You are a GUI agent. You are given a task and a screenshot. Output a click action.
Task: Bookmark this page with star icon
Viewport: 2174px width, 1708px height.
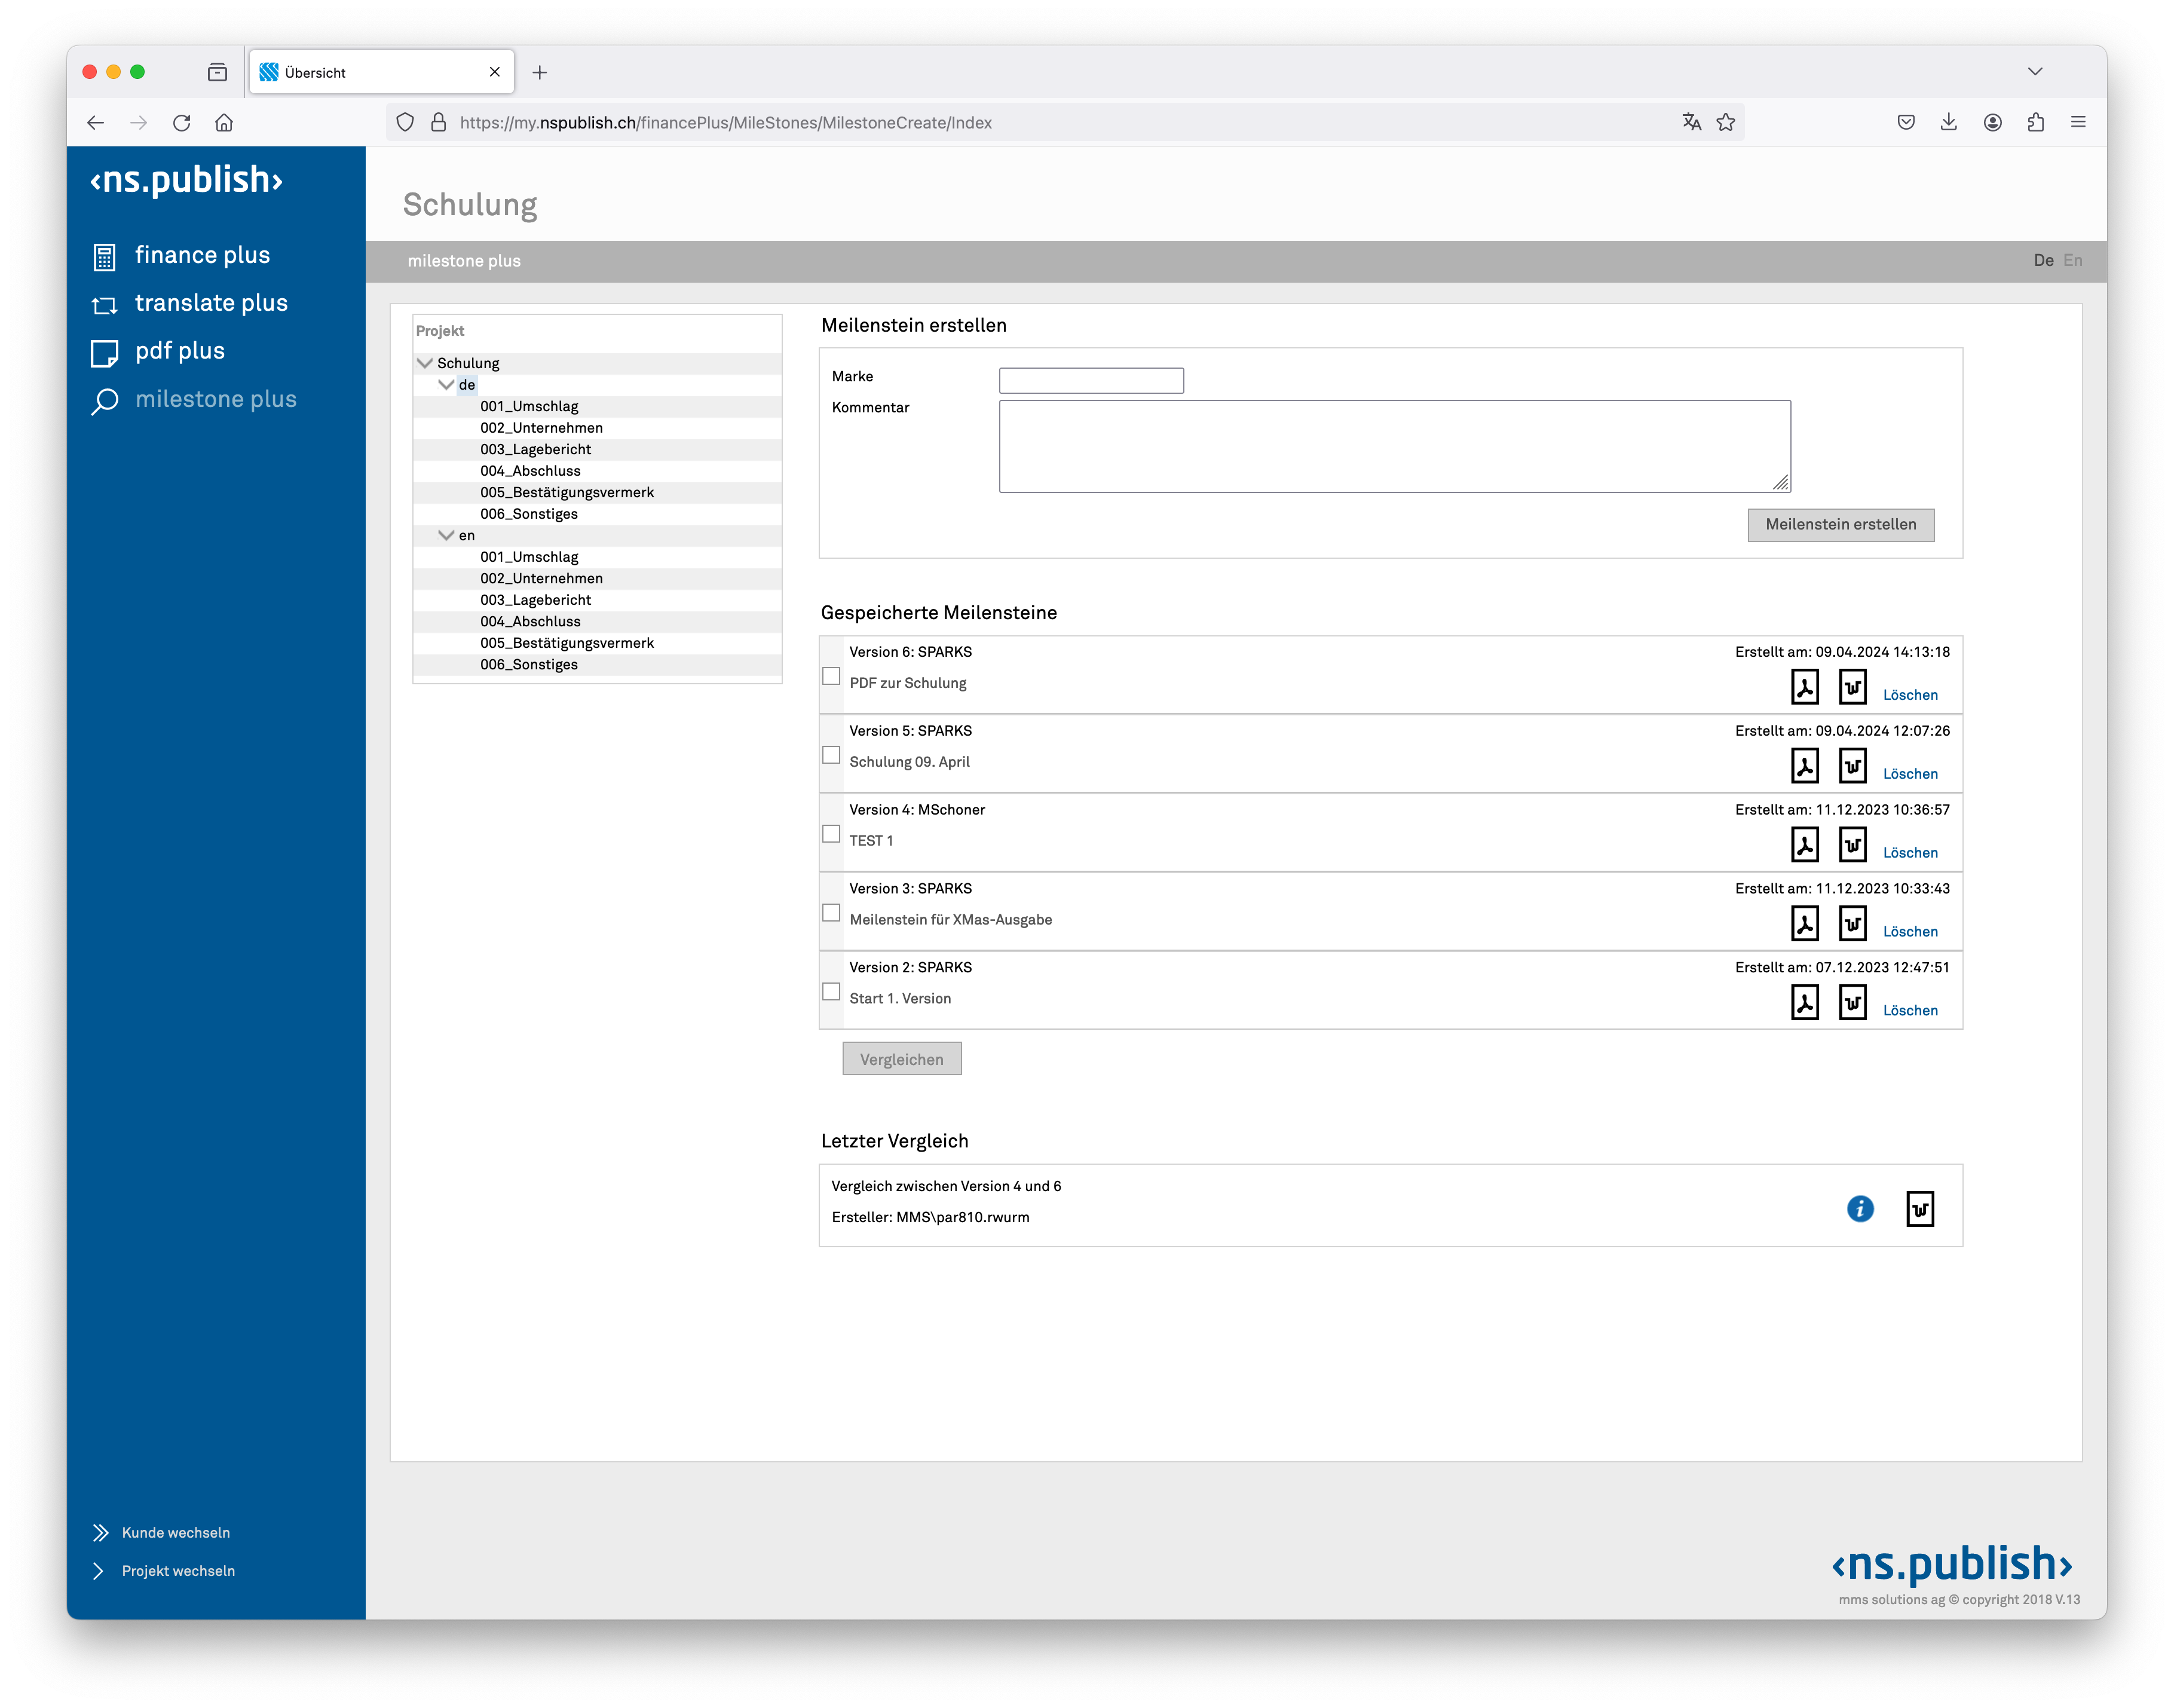tap(1726, 122)
